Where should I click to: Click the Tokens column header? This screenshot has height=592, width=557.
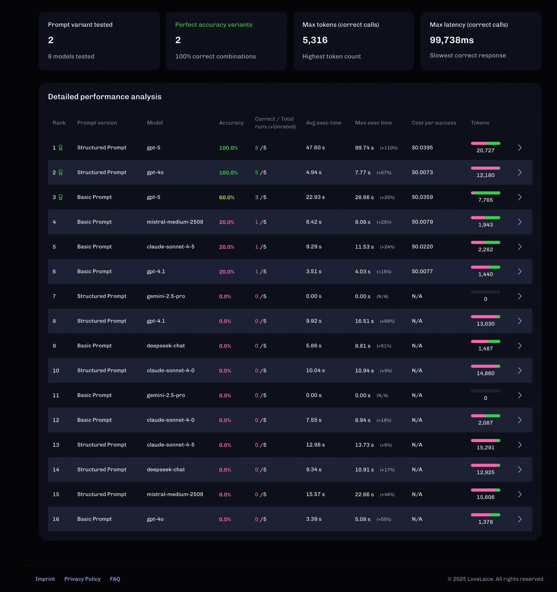480,123
